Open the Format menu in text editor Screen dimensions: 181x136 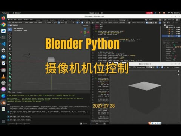[115, 23]
